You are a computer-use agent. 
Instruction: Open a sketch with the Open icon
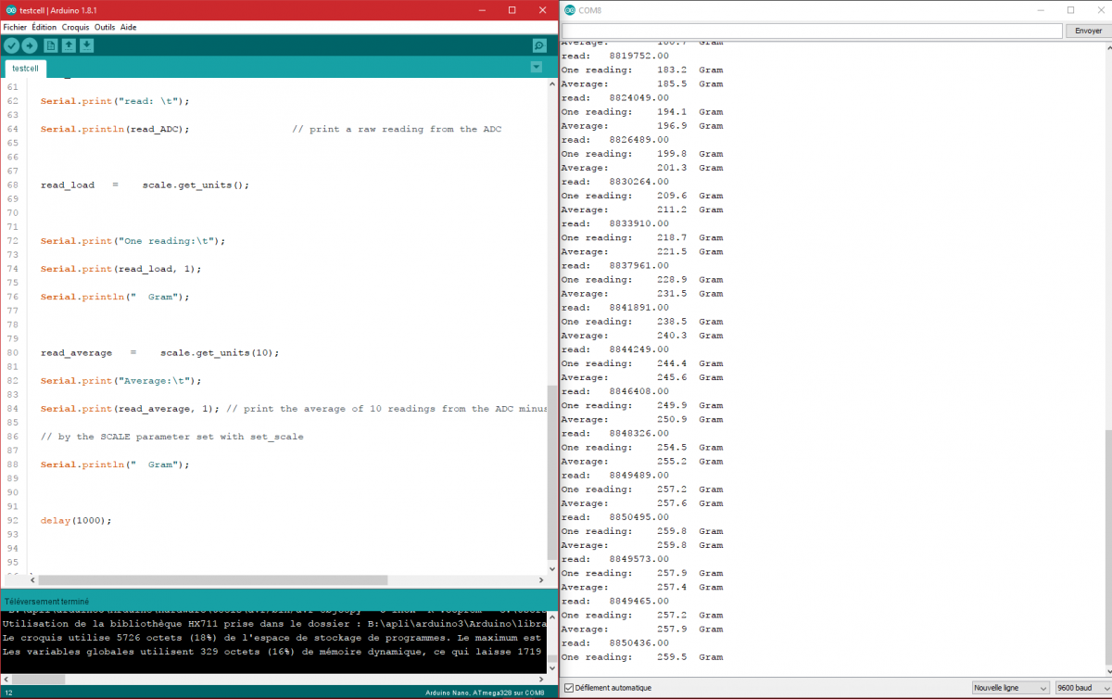[x=69, y=45]
